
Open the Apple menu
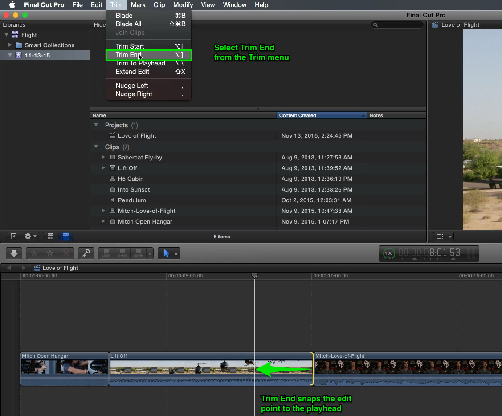pos(12,5)
